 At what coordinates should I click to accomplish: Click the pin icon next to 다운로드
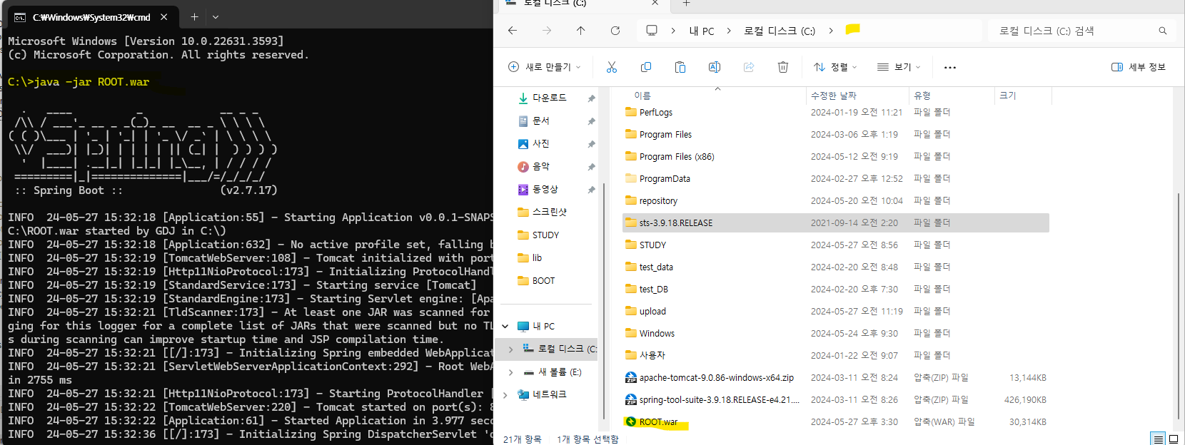pyautogui.click(x=591, y=98)
